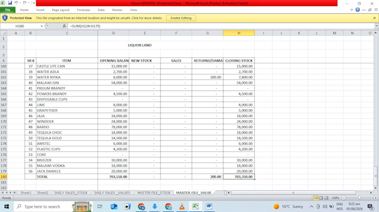Click the 200.00 returns cell for WATER NYIKA
Image resolution: width=379 pixels, height=212 pixels.
pyautogui.click(x=207, y=77)
